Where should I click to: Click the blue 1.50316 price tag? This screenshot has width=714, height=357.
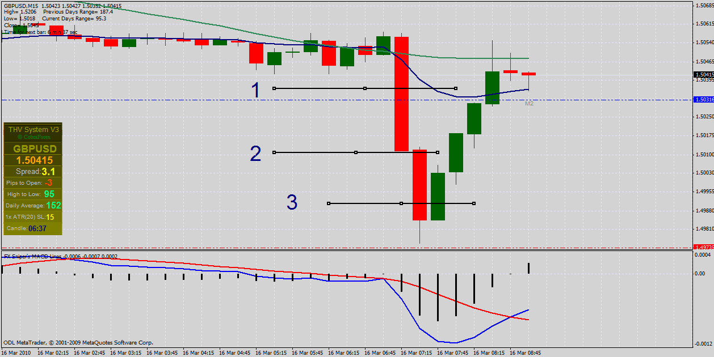[703, 100]
